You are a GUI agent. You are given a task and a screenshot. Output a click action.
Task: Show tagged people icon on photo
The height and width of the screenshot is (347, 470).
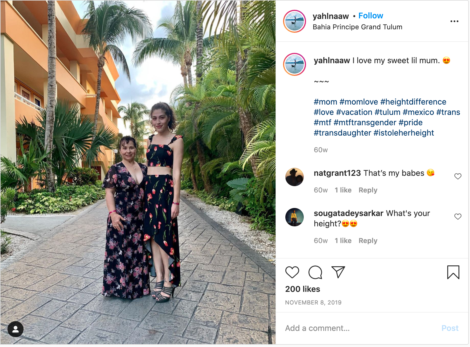coord(16,329)
